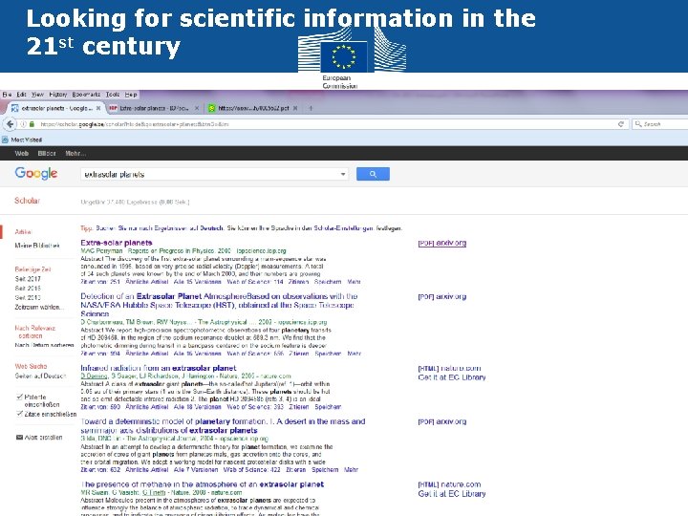Open 'The presence of methane in the atmosphere' result
This screenshot has width=688, height=516.
203,484
